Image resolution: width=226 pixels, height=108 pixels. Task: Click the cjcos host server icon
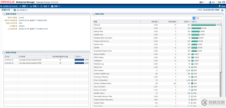(x=220, y=6)
